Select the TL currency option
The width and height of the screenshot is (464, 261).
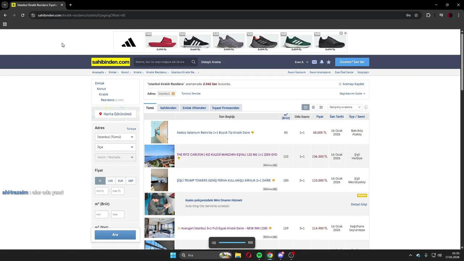point(100,181)
